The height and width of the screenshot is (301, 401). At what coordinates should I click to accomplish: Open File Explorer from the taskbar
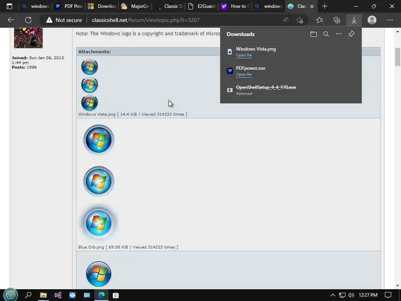[x=43, y=295]
